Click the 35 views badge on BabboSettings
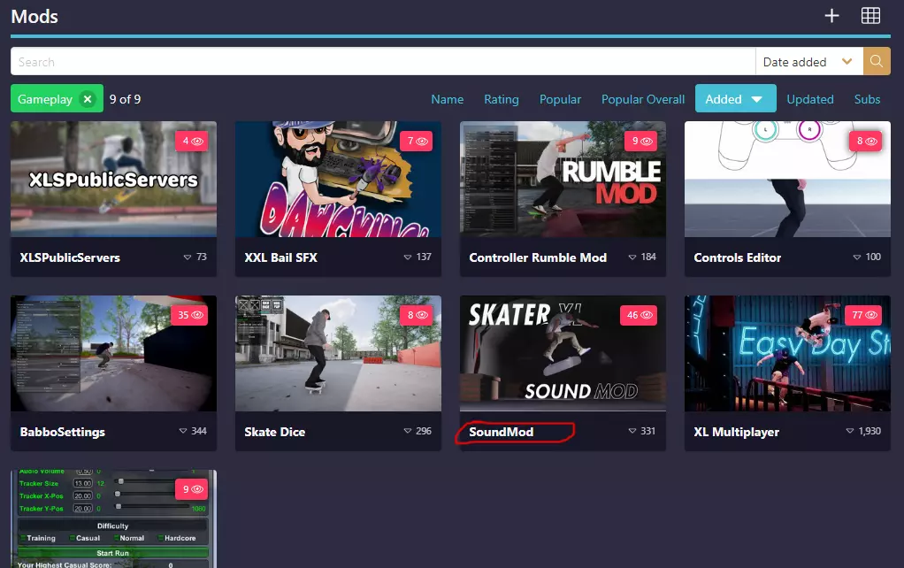Viewport: 904px width, 568px height. (x=189, y=316)
